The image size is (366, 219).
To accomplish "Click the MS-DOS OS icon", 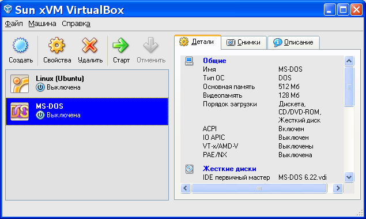I will (20, 112).
